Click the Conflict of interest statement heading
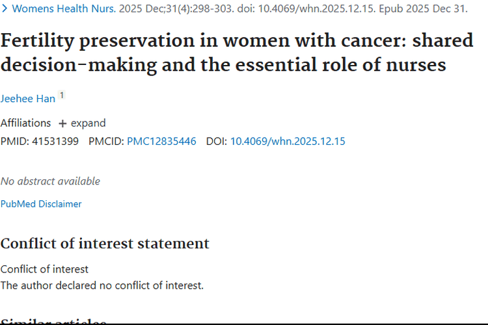This screenshot has width=488, height=325. coord(105,244)
